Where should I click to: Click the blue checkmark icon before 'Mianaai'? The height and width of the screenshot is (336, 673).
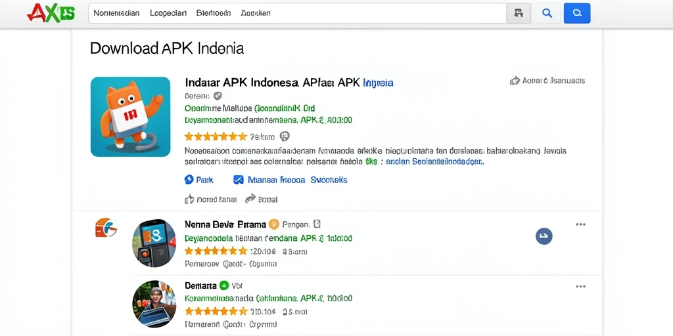coord(238,180)
